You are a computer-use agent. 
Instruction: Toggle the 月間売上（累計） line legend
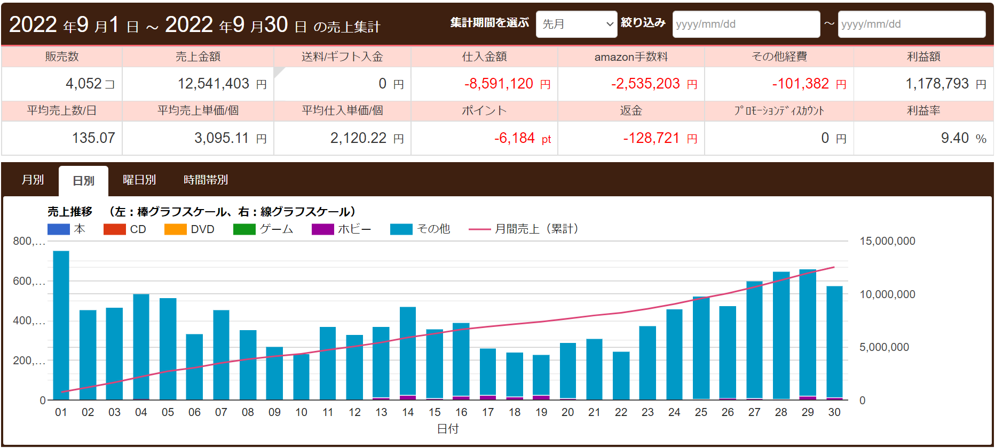[479, 229]
